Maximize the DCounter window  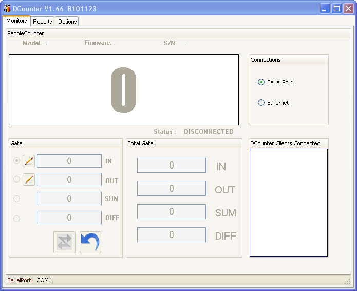pyautogui.click(x=336, y=9)
